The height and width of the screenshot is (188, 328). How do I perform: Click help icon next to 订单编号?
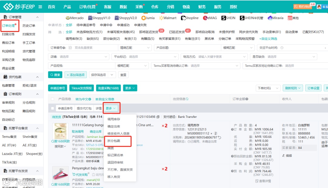[64, 48]
